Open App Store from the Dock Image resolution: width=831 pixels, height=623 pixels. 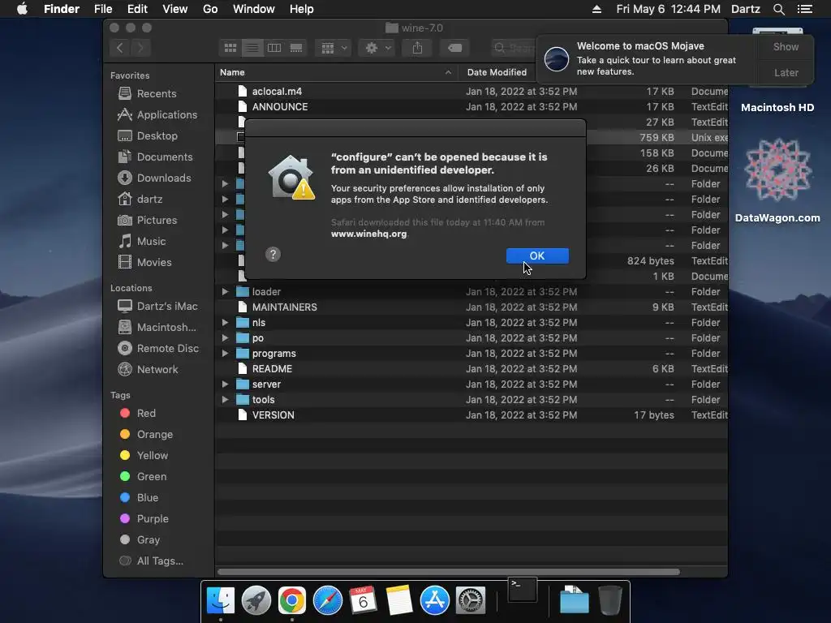[x=435, y=601]
